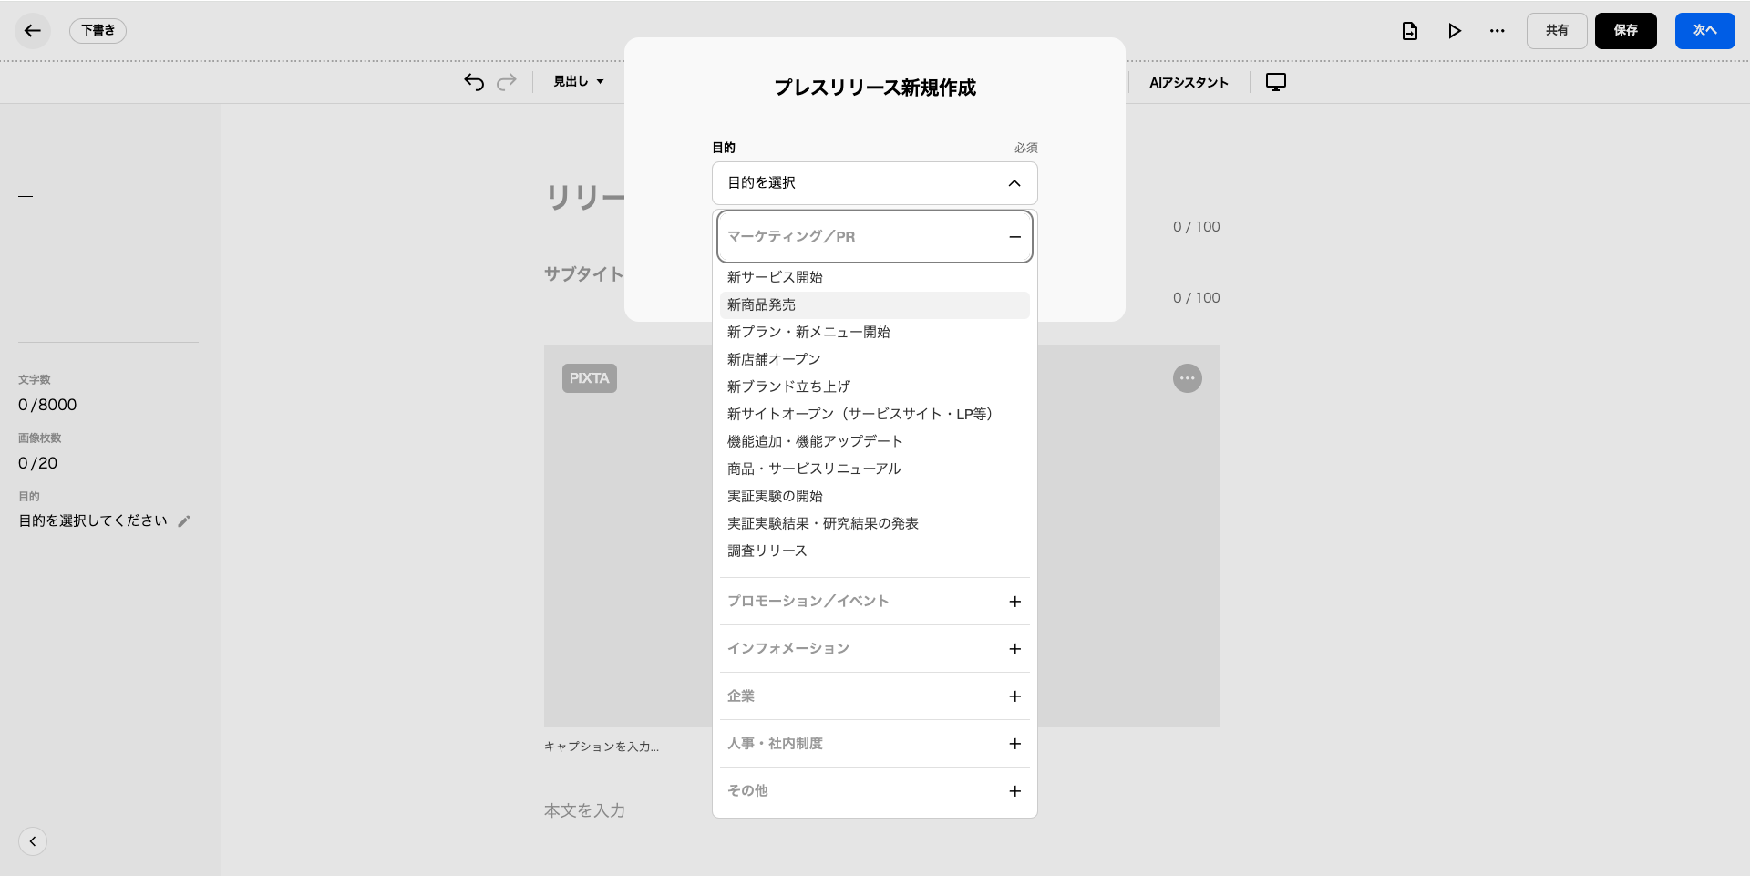
Task: Expand the その他 group
Action: click(875, 791)
